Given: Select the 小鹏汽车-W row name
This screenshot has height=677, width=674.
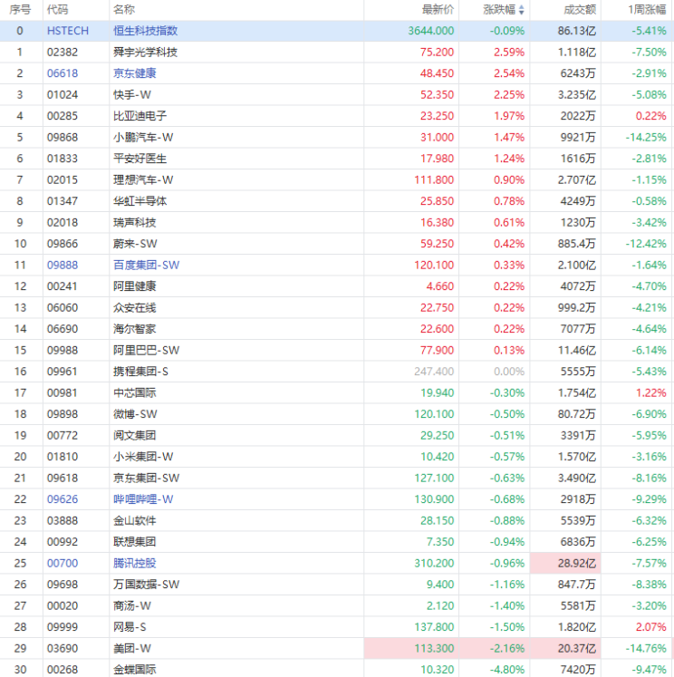Looking at the screenshot, I should tap(143, 137).
